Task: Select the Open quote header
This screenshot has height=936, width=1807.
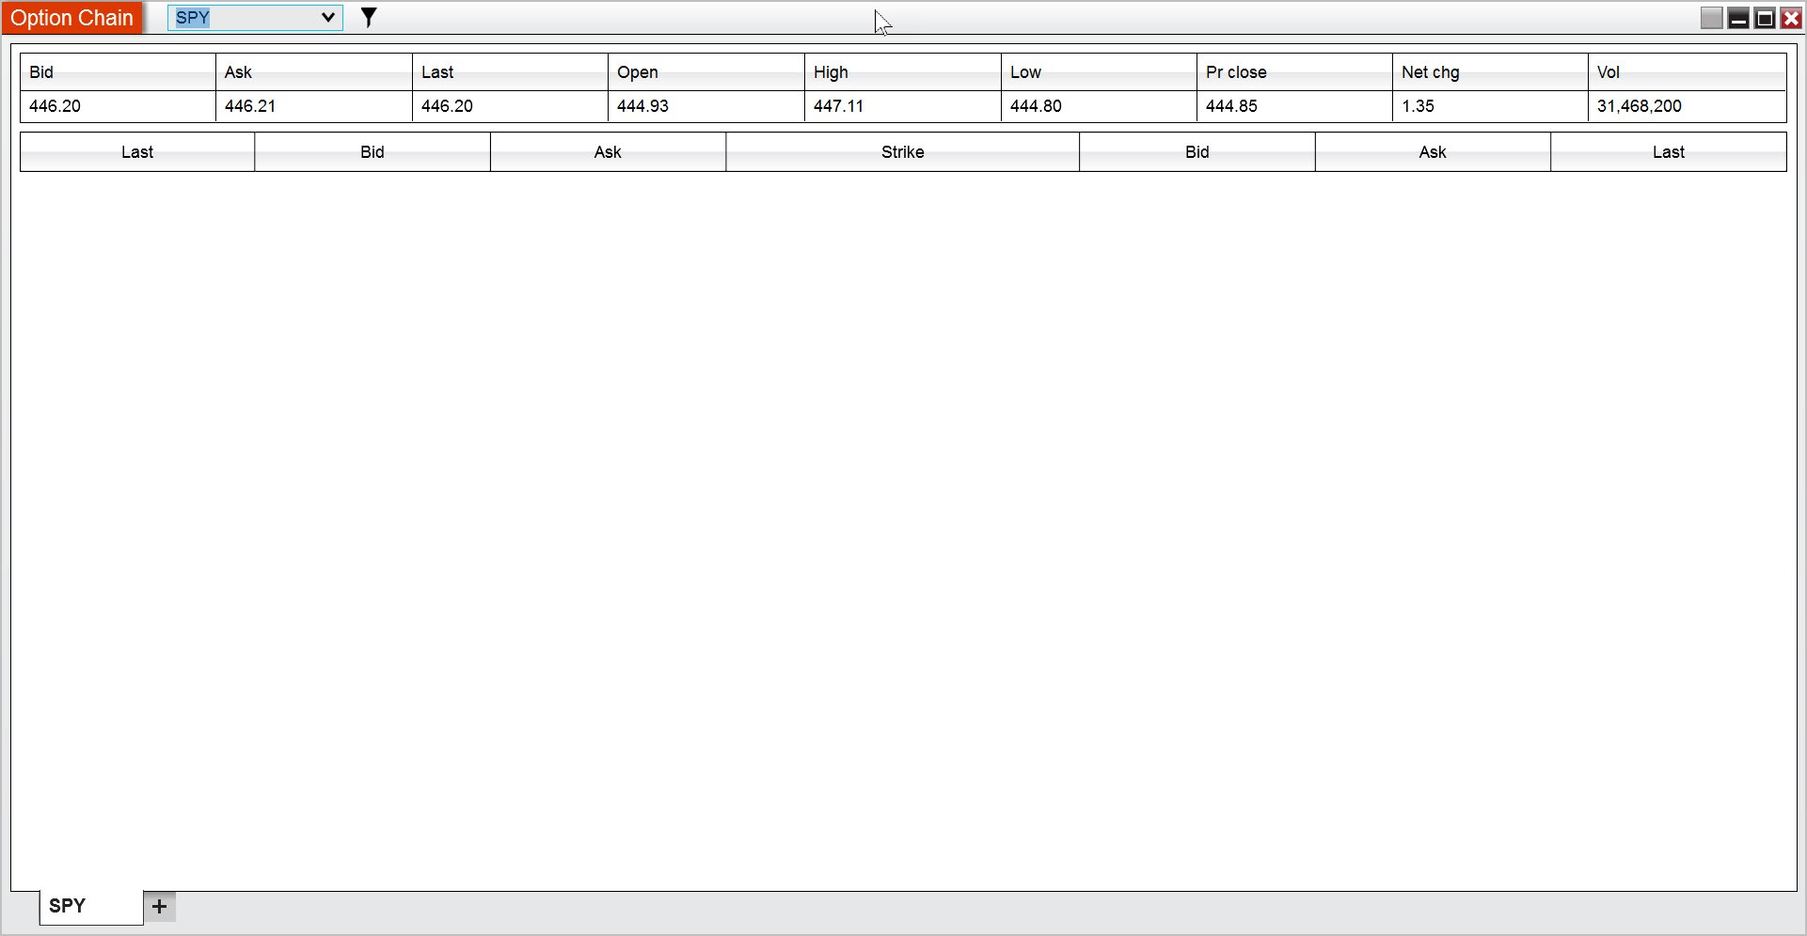Action: coord(706,72)
